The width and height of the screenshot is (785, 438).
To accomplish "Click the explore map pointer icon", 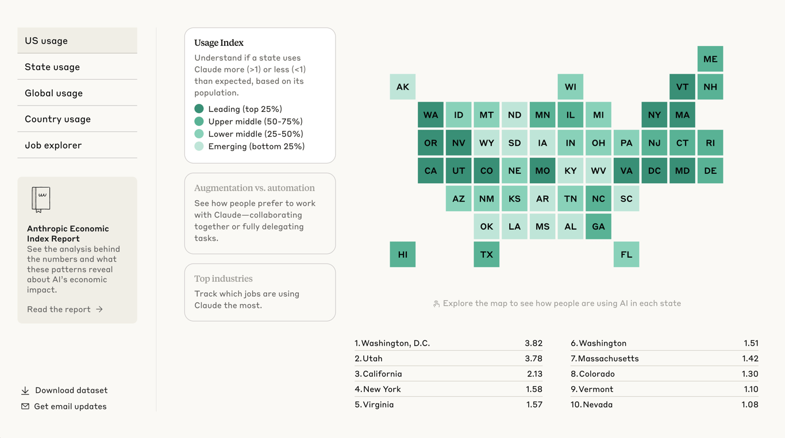I will click(x=436, y=304).
